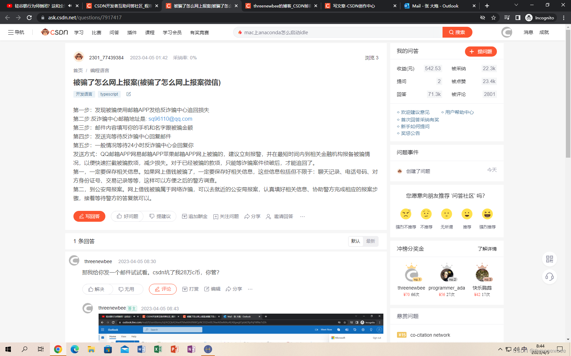This screenshot has width=571, height=356.
Task: Go to 问答 nav item
Action: pyautogui.click(x=114, y=33)
